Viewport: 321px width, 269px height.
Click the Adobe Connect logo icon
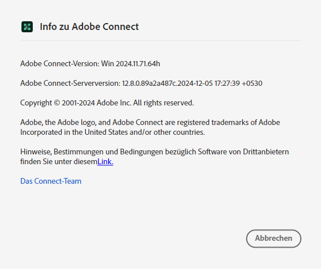[x=27, y=27]
